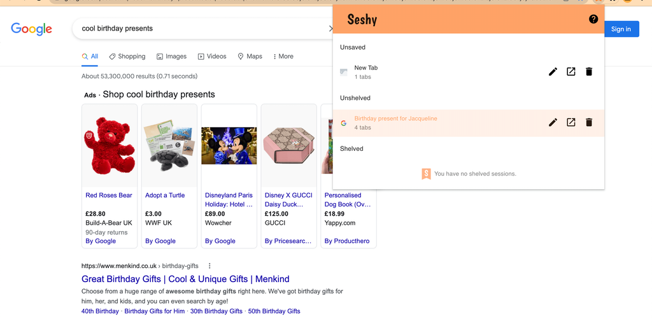Resume the New Tab session in a new window

pos(571,72)
